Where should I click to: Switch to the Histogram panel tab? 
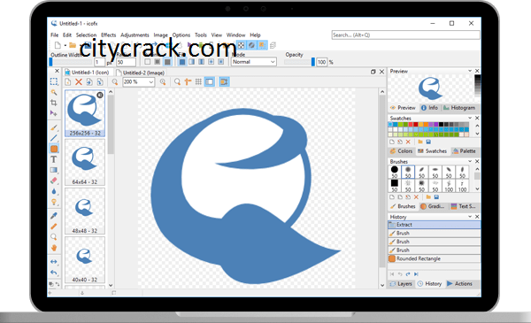(x=459, y=108)
